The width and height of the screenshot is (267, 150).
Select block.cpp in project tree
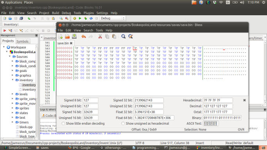[x=26, y=127]
